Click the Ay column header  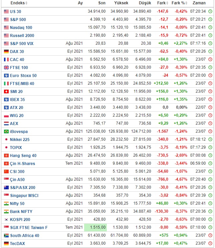click(80, 3)
